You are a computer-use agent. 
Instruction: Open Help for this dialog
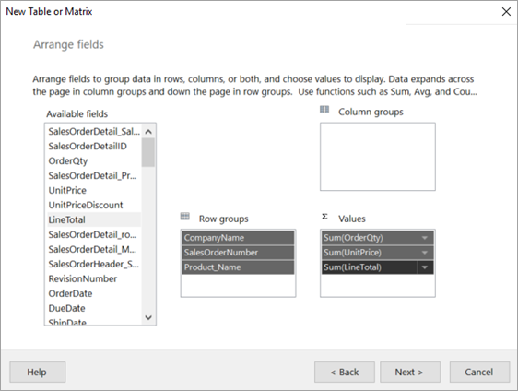click(38, 373)
